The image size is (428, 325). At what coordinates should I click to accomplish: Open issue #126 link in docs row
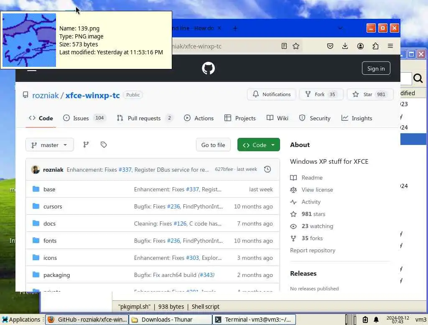(x=180, y=223)
